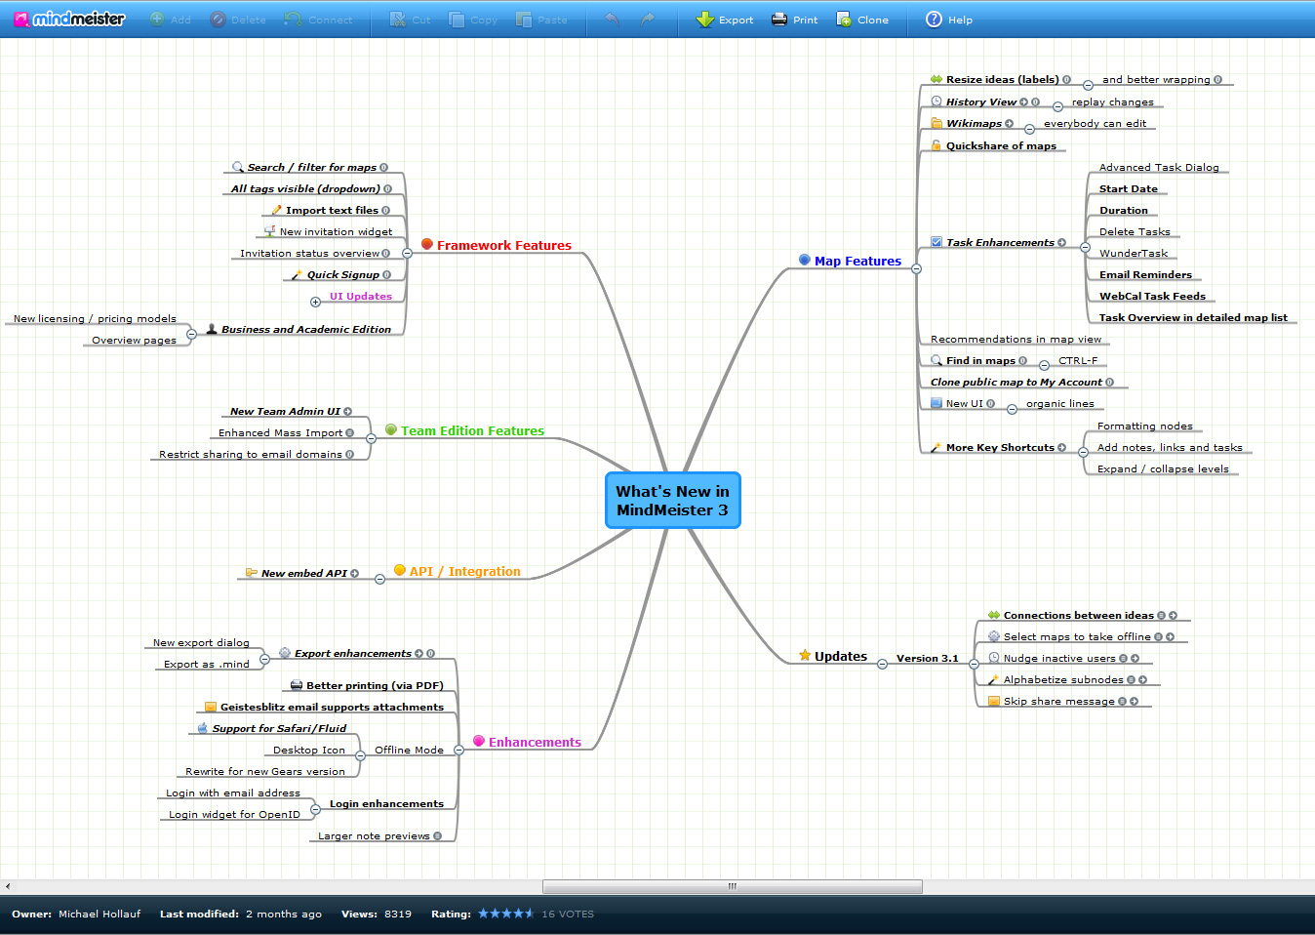Click the pencil icon on More Key Shortcuts
The image size is (1315, 935).
[x=936, y=448]
